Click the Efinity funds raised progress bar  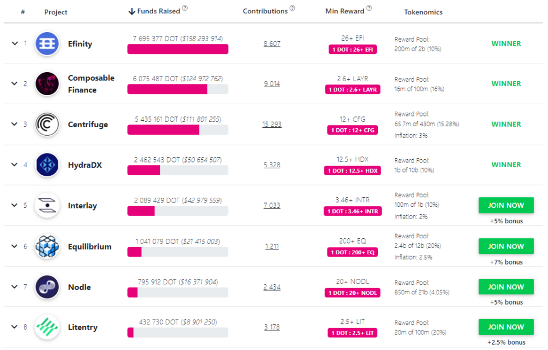tap(178, 49)
